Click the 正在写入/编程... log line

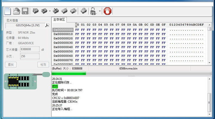coord(62,109)
